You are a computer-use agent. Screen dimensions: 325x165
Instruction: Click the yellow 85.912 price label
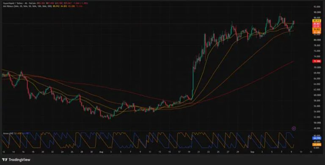click(317, 21)
